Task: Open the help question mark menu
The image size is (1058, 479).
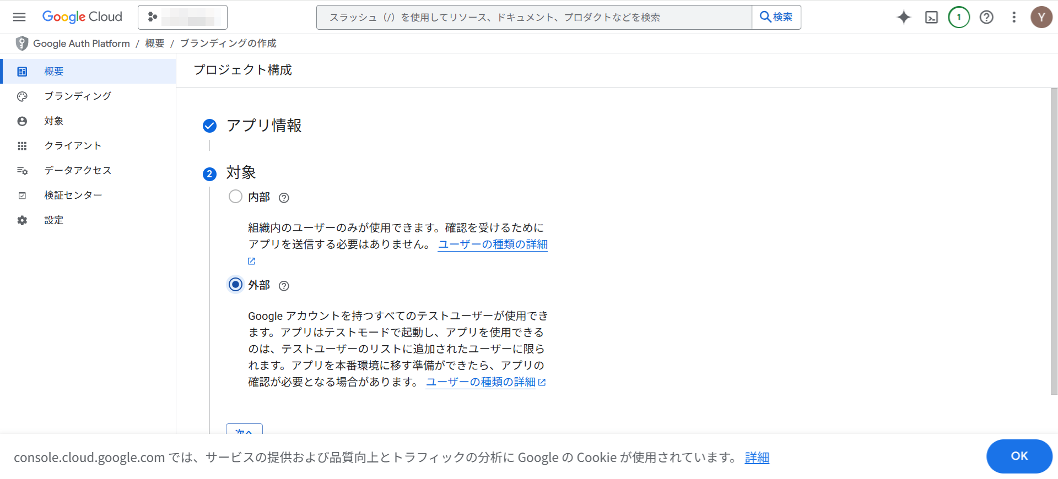Action: pyautogui.click(x=986, y=17)
